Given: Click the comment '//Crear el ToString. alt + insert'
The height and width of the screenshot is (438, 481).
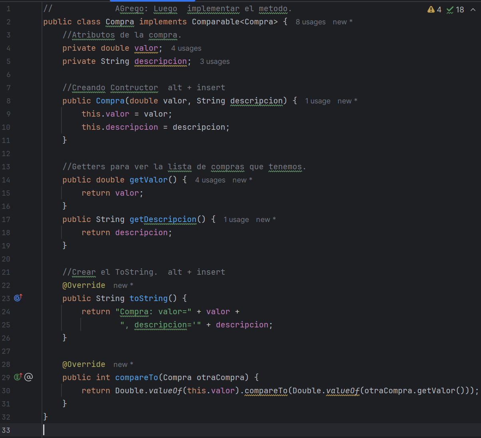Looking at the screenshot, I should pos(144,272).
